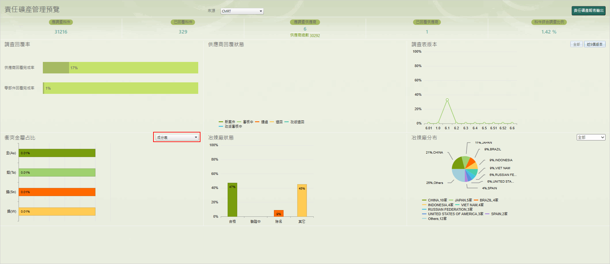The image size is (610, 264).
Task: Click the 9%,INDONESIA pie label
Action: click(501, 160)
